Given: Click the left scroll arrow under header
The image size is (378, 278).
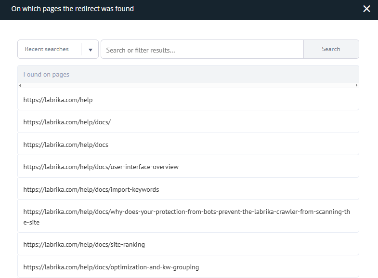Looking at the screenshot, I should pos(20,85).
